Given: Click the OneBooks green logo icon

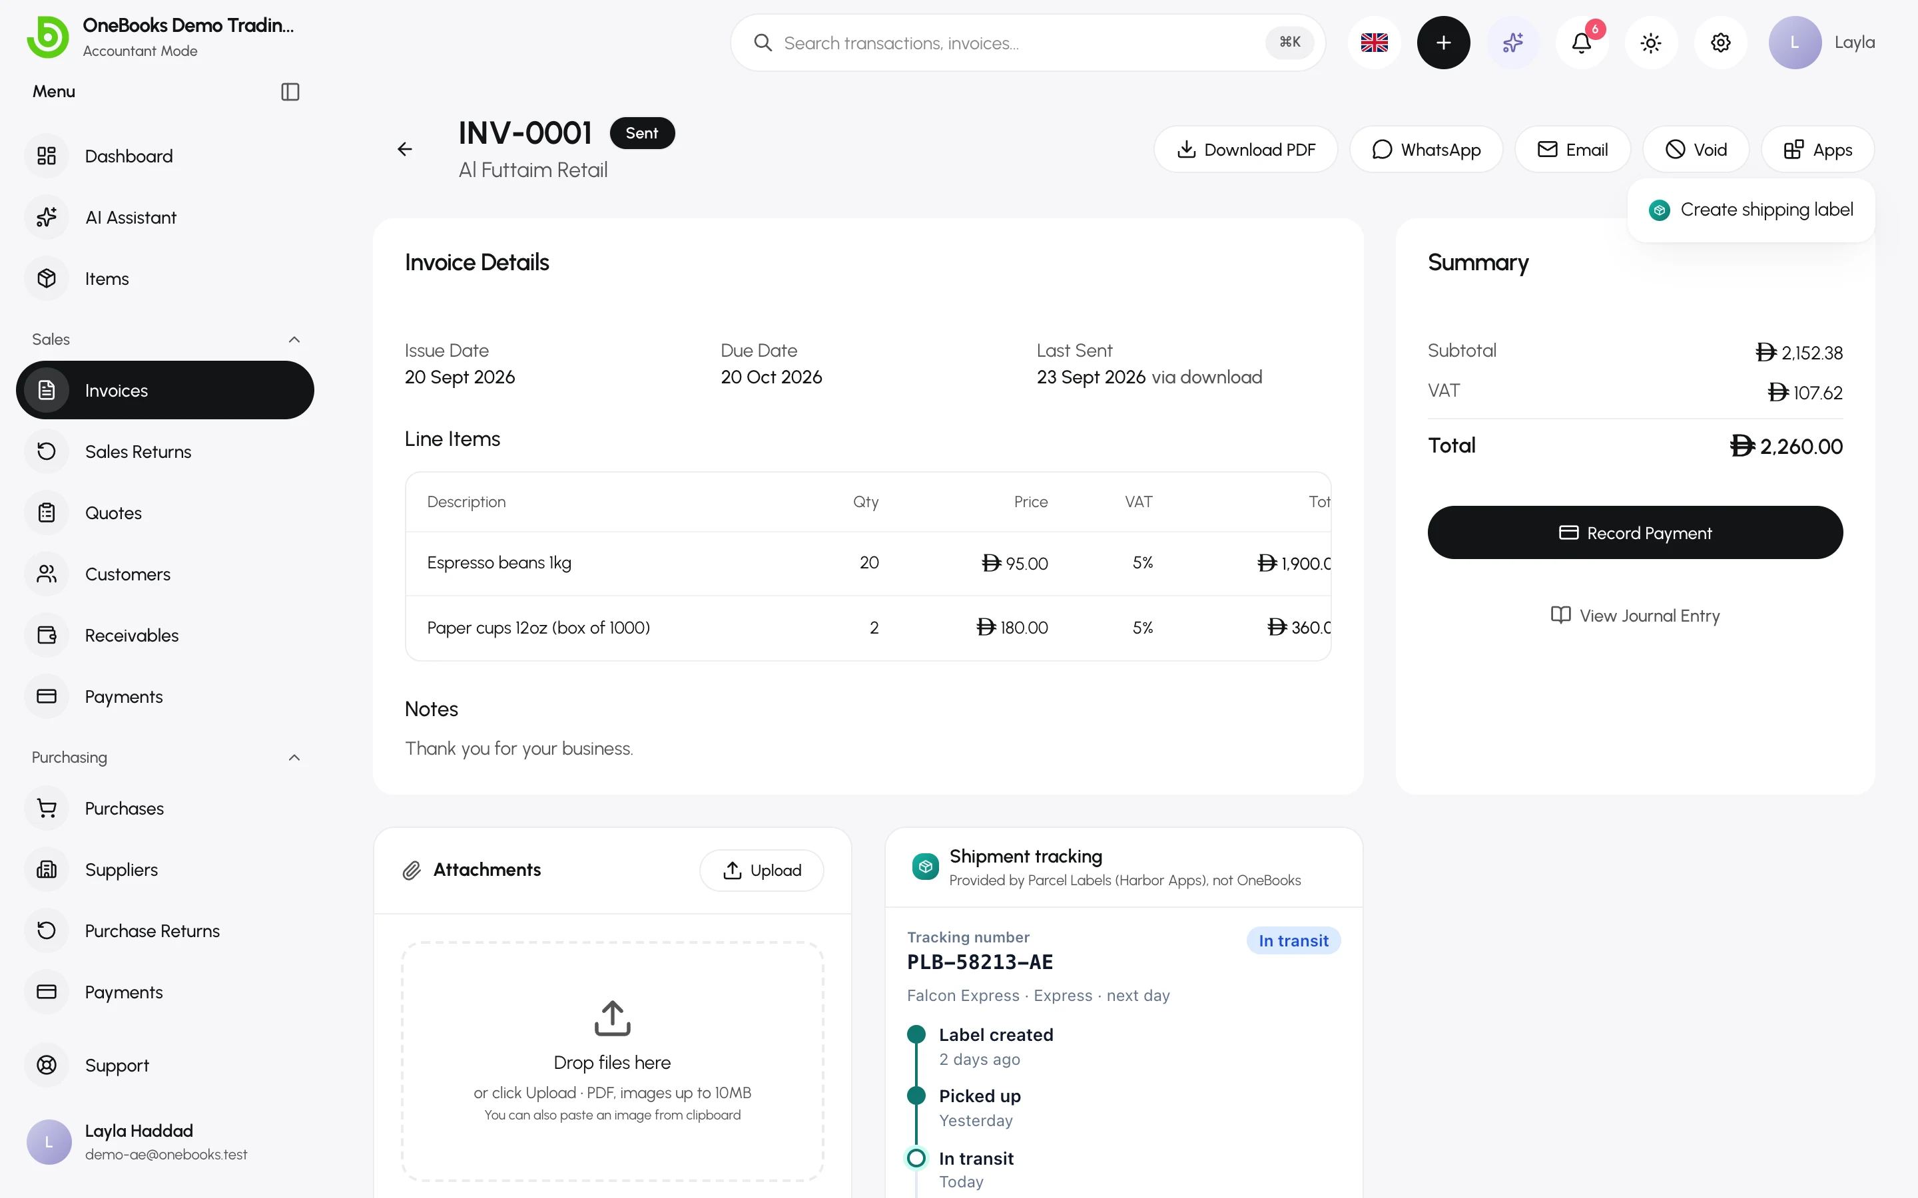Looking at the screenshot, I should point(47,37).
